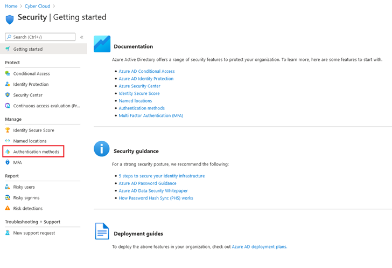Click the MFA lock icon
Viewport: 392px width, 268px height.
(x=8, y=162)
